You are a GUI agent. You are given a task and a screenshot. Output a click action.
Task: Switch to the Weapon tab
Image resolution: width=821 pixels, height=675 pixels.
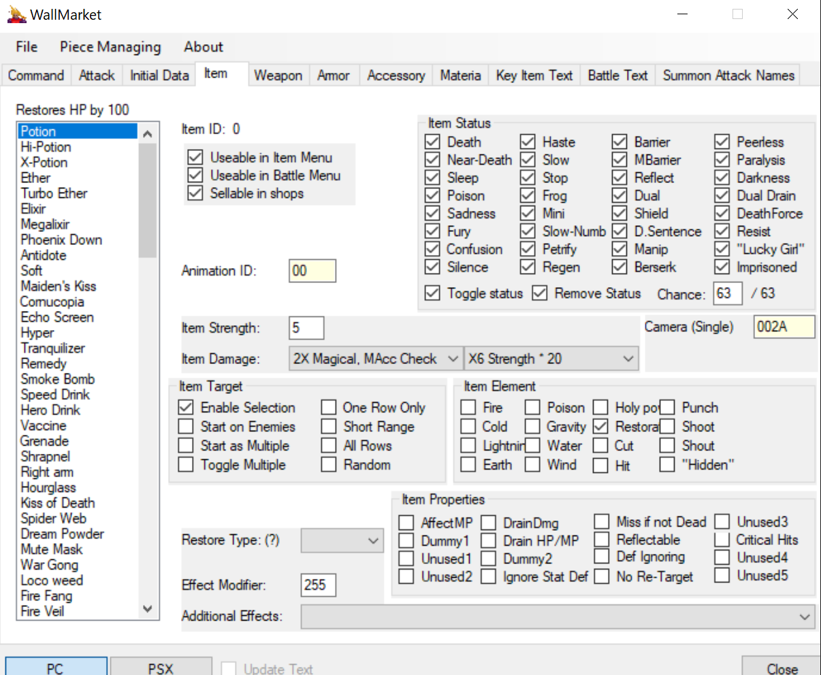coord(278,76)
